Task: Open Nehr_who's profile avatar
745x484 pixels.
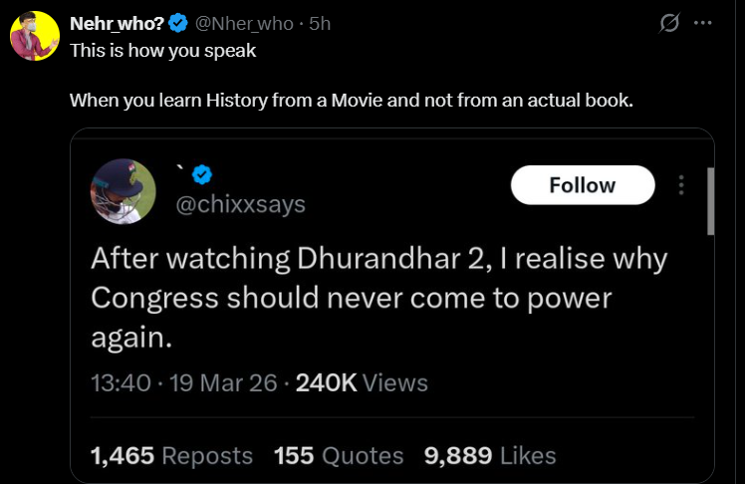Action: click(x=35, y=36)
